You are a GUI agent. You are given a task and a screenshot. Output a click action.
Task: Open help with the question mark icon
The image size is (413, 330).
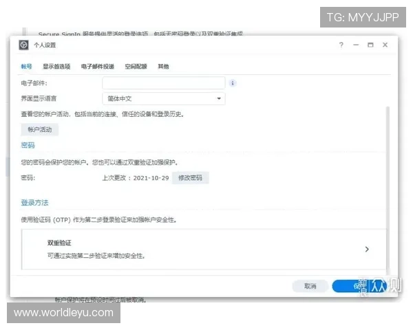pos(341,45)
